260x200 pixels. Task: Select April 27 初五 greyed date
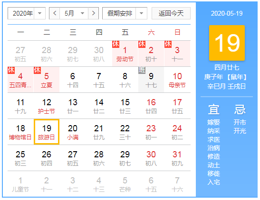20,54
